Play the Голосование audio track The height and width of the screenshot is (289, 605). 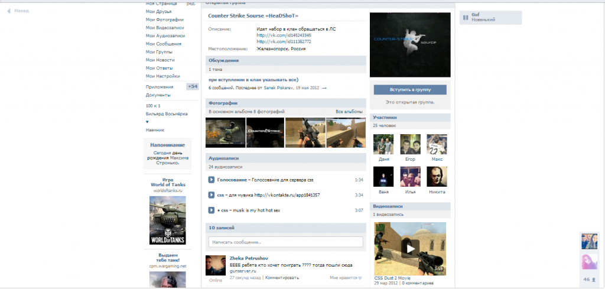pyautogui.click(x=212, y=180)
